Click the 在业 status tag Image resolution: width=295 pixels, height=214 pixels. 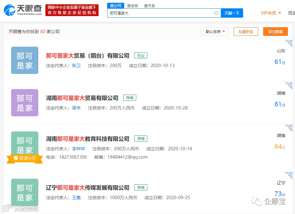click(x=141, y=55)
